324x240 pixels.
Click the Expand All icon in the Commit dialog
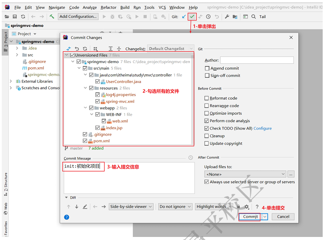(111, 49)
